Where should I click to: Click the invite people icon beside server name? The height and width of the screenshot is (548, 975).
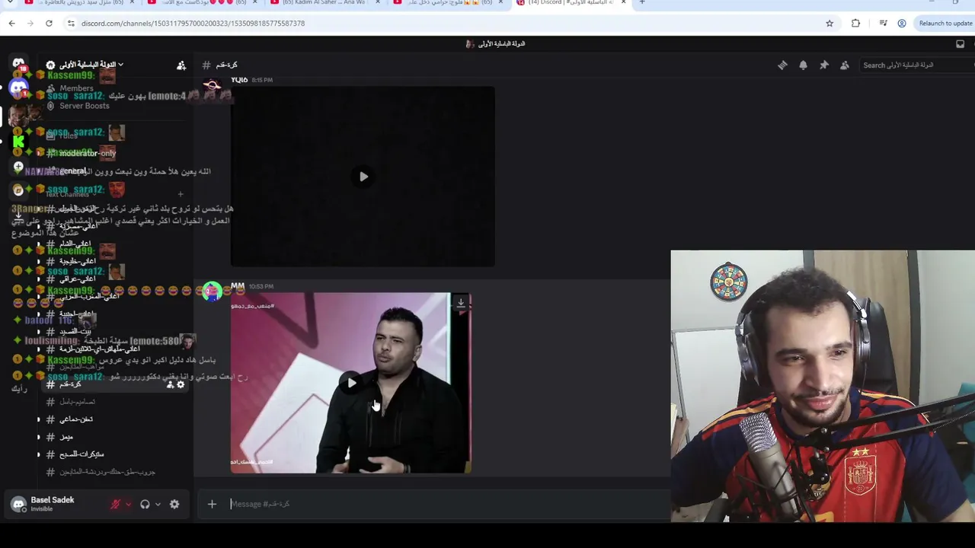tap(181, 65)
